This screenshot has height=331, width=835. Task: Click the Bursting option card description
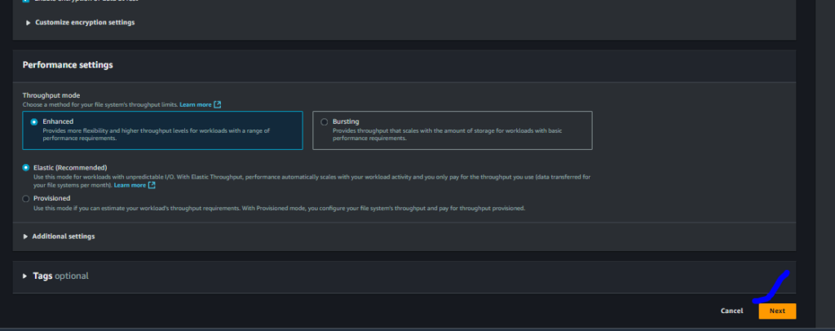(x=448, y=135)
